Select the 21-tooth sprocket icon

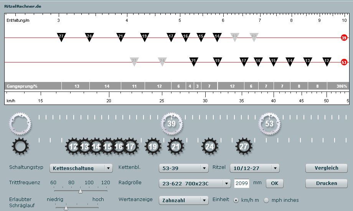coord(176,146)
